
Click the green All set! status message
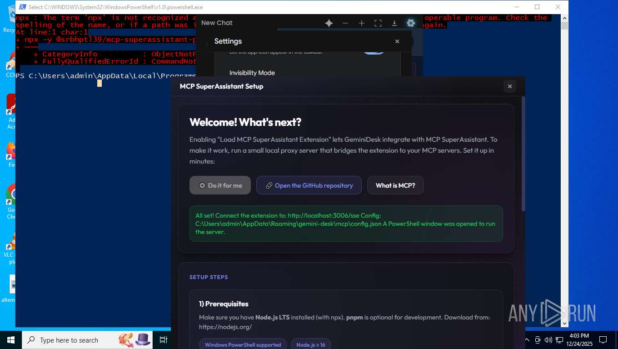346,224
